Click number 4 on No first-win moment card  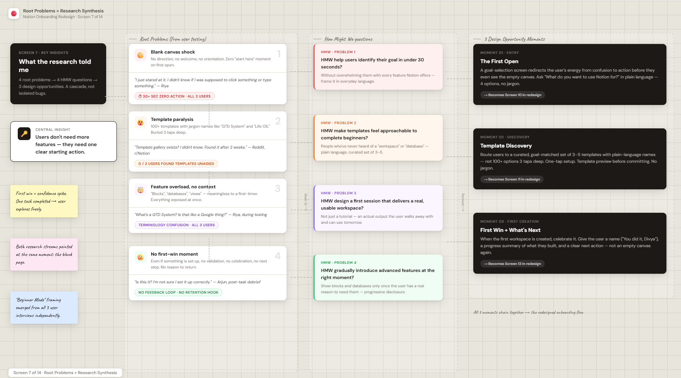click(x=278, y=256)
